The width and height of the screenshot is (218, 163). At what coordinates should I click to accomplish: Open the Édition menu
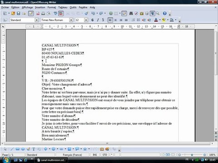pos(15,7)
